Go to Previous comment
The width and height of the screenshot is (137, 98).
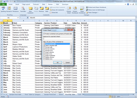tap(41, 9)
